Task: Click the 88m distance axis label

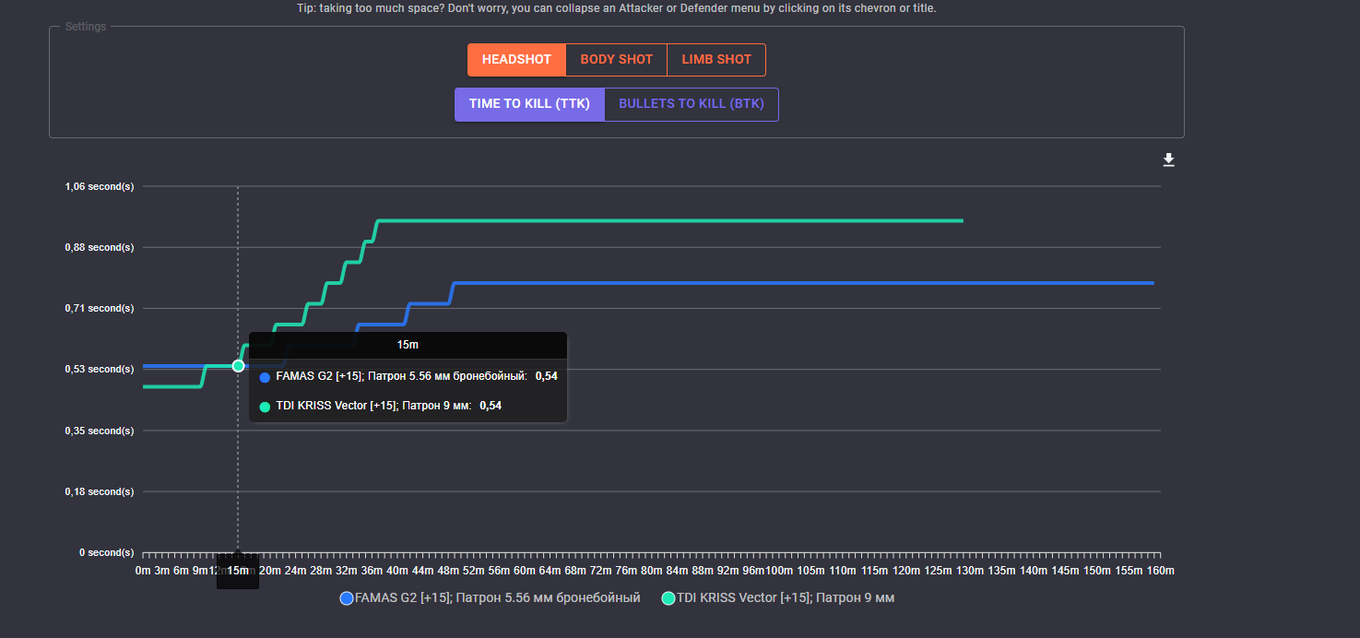Action: tap(703, 571)
